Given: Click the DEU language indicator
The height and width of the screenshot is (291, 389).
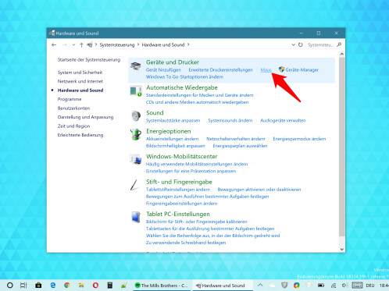Looking at the screenshot, I should [x=369, y=286].
